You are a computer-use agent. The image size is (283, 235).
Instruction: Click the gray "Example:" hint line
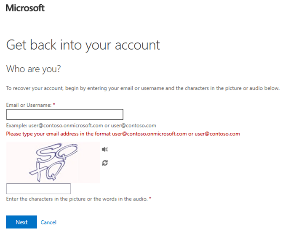pos(81,126)
